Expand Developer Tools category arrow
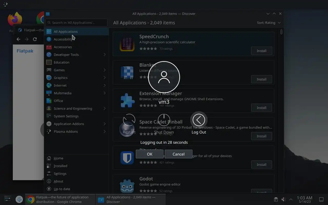 (105, 55)
